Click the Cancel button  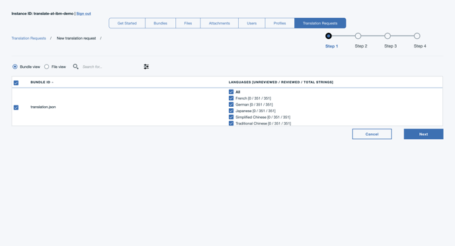coord(372,134)
